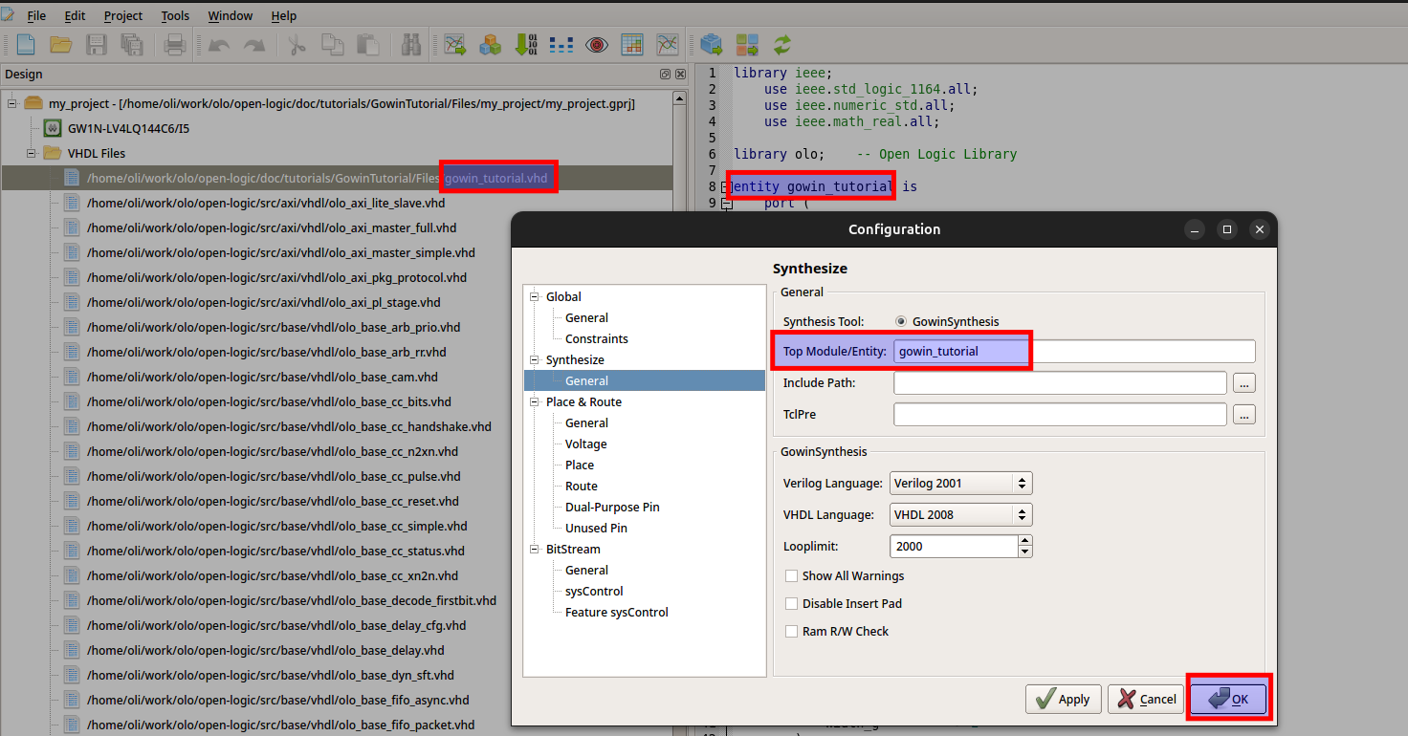Viewport: 1408px width, 736px height.
Task: Open a project with the folder icon
Action: click(61, 44)
